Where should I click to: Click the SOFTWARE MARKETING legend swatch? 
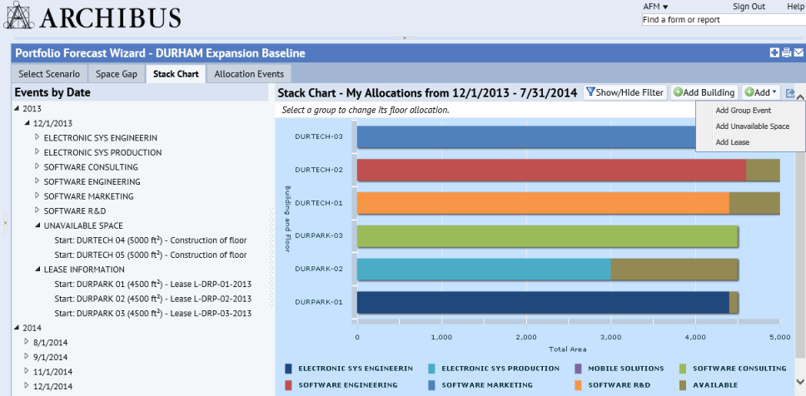[431, 384]
